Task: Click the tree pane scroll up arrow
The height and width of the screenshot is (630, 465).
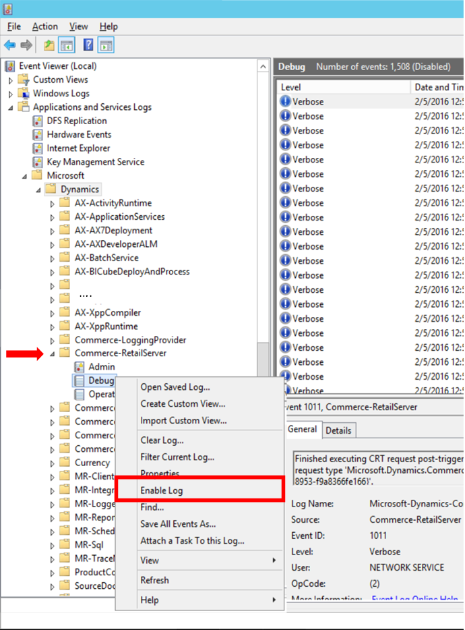Action: pyautogui.click(x=263, y=66)
